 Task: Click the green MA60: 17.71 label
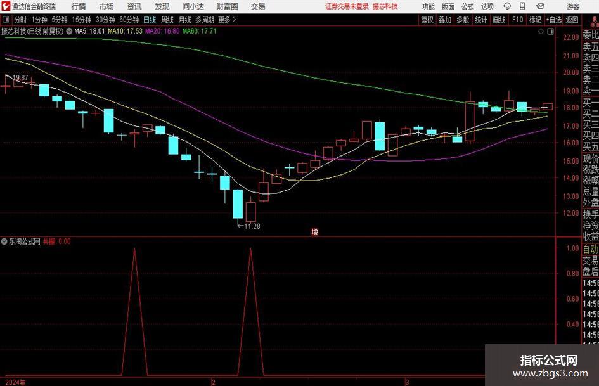(200, 31)
